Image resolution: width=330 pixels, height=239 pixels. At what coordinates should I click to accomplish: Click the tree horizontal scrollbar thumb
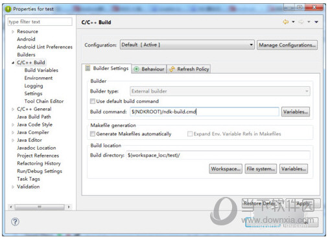click(40, 207)
